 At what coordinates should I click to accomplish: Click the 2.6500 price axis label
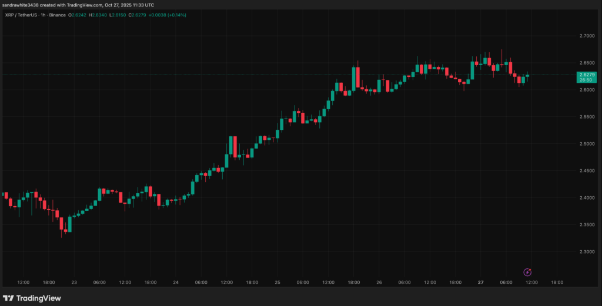point(587,63)
